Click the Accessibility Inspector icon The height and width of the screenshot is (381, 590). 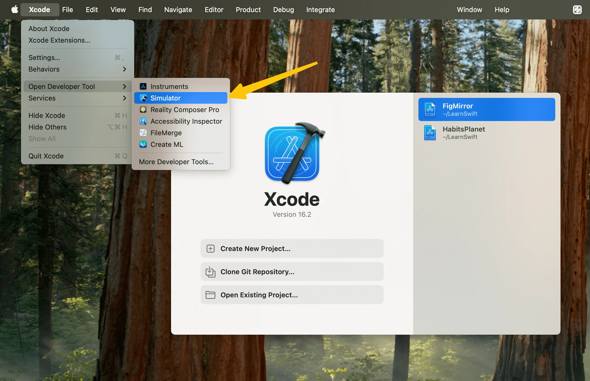[x=143, y=121]
